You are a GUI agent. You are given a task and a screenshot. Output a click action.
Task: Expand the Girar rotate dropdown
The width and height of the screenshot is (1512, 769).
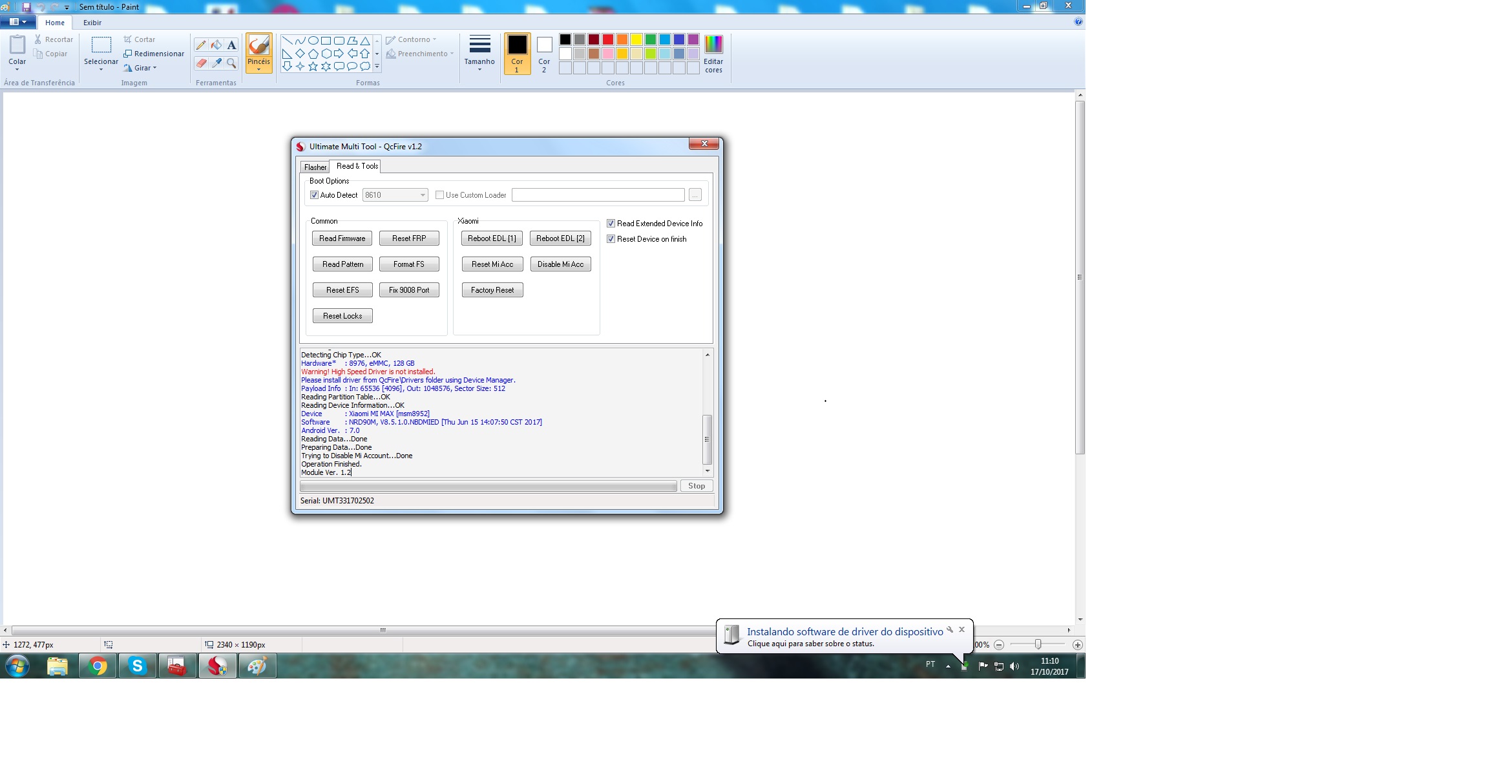tap(155, 68)
